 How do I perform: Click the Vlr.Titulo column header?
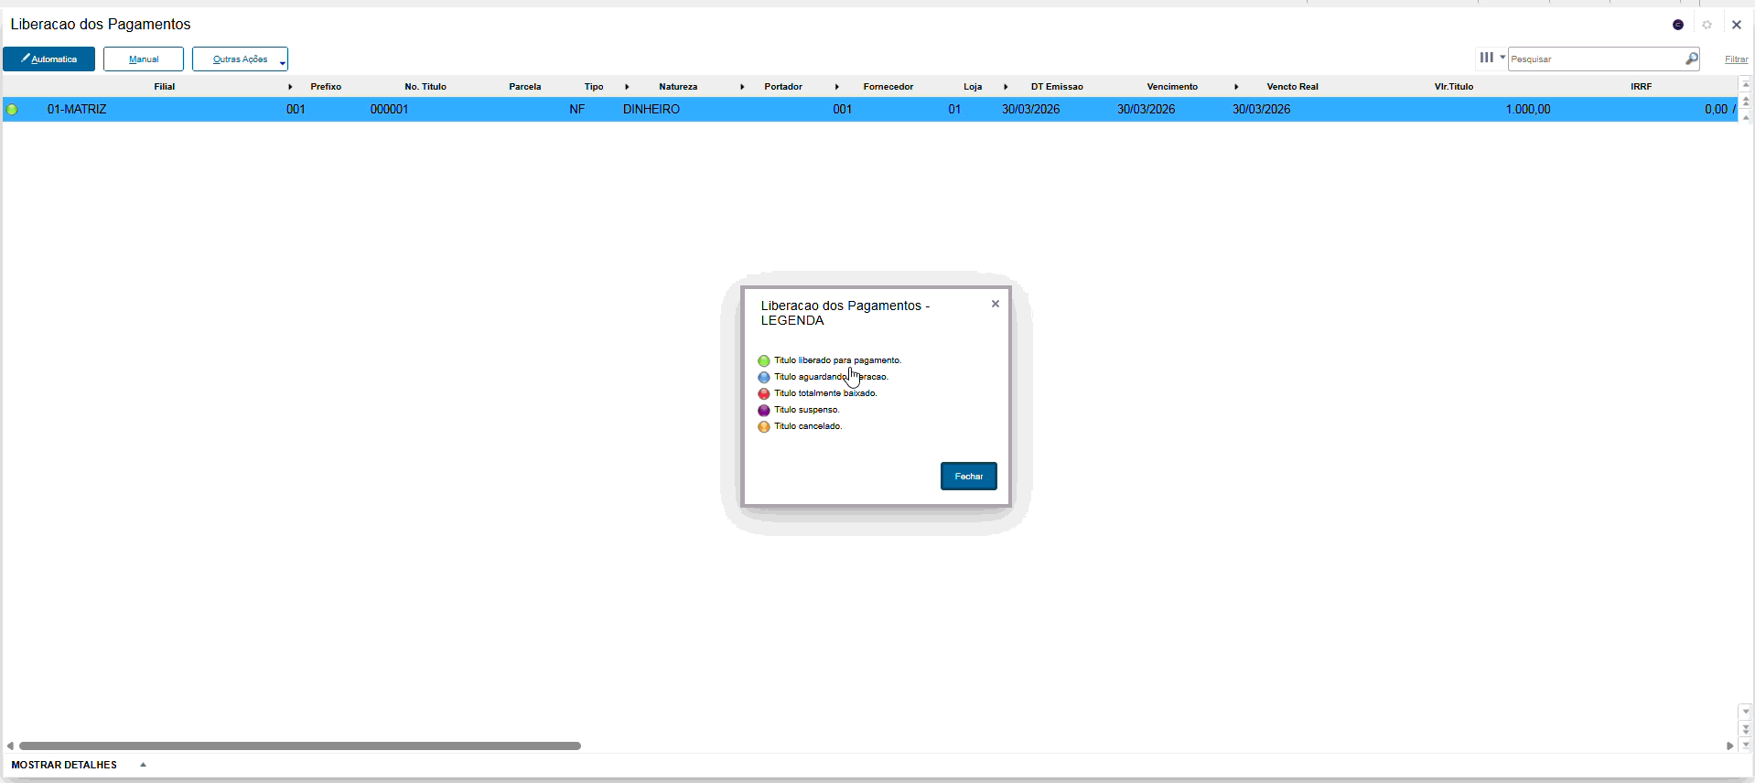click(x=1454, y=86)
